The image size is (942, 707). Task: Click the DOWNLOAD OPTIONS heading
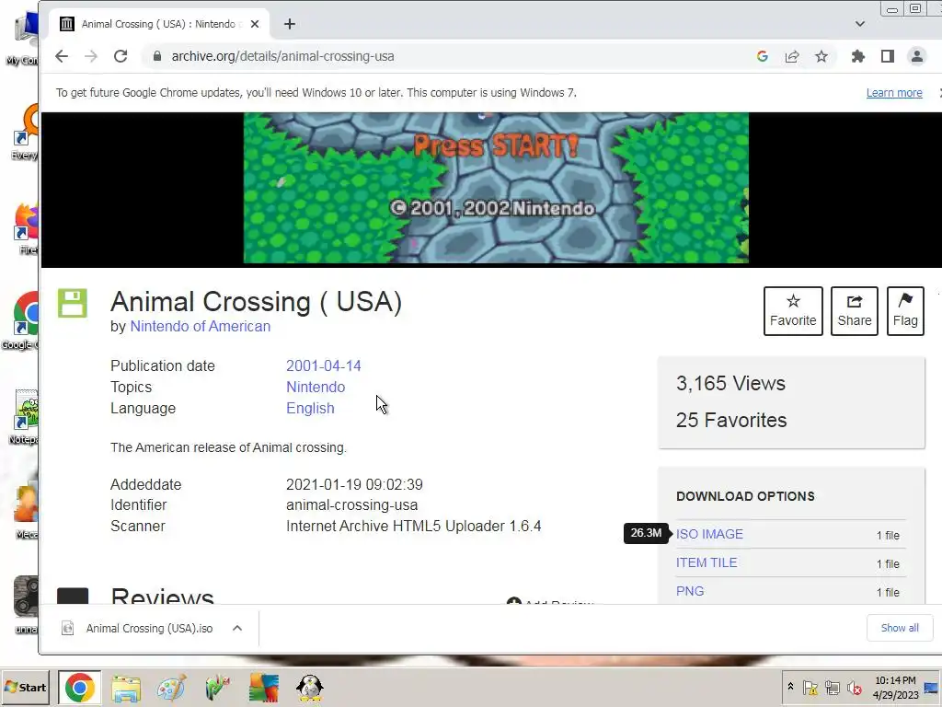point(745,496)
